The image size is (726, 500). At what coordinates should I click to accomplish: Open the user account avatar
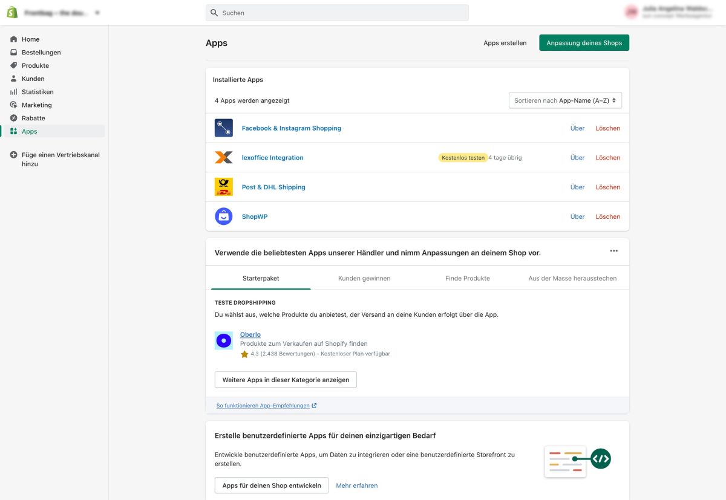(x=632, y=11)
